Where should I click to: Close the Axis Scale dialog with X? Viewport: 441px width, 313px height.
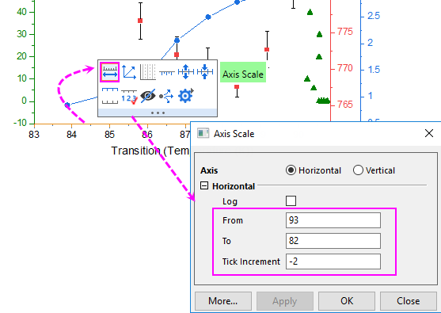(429, 133)
